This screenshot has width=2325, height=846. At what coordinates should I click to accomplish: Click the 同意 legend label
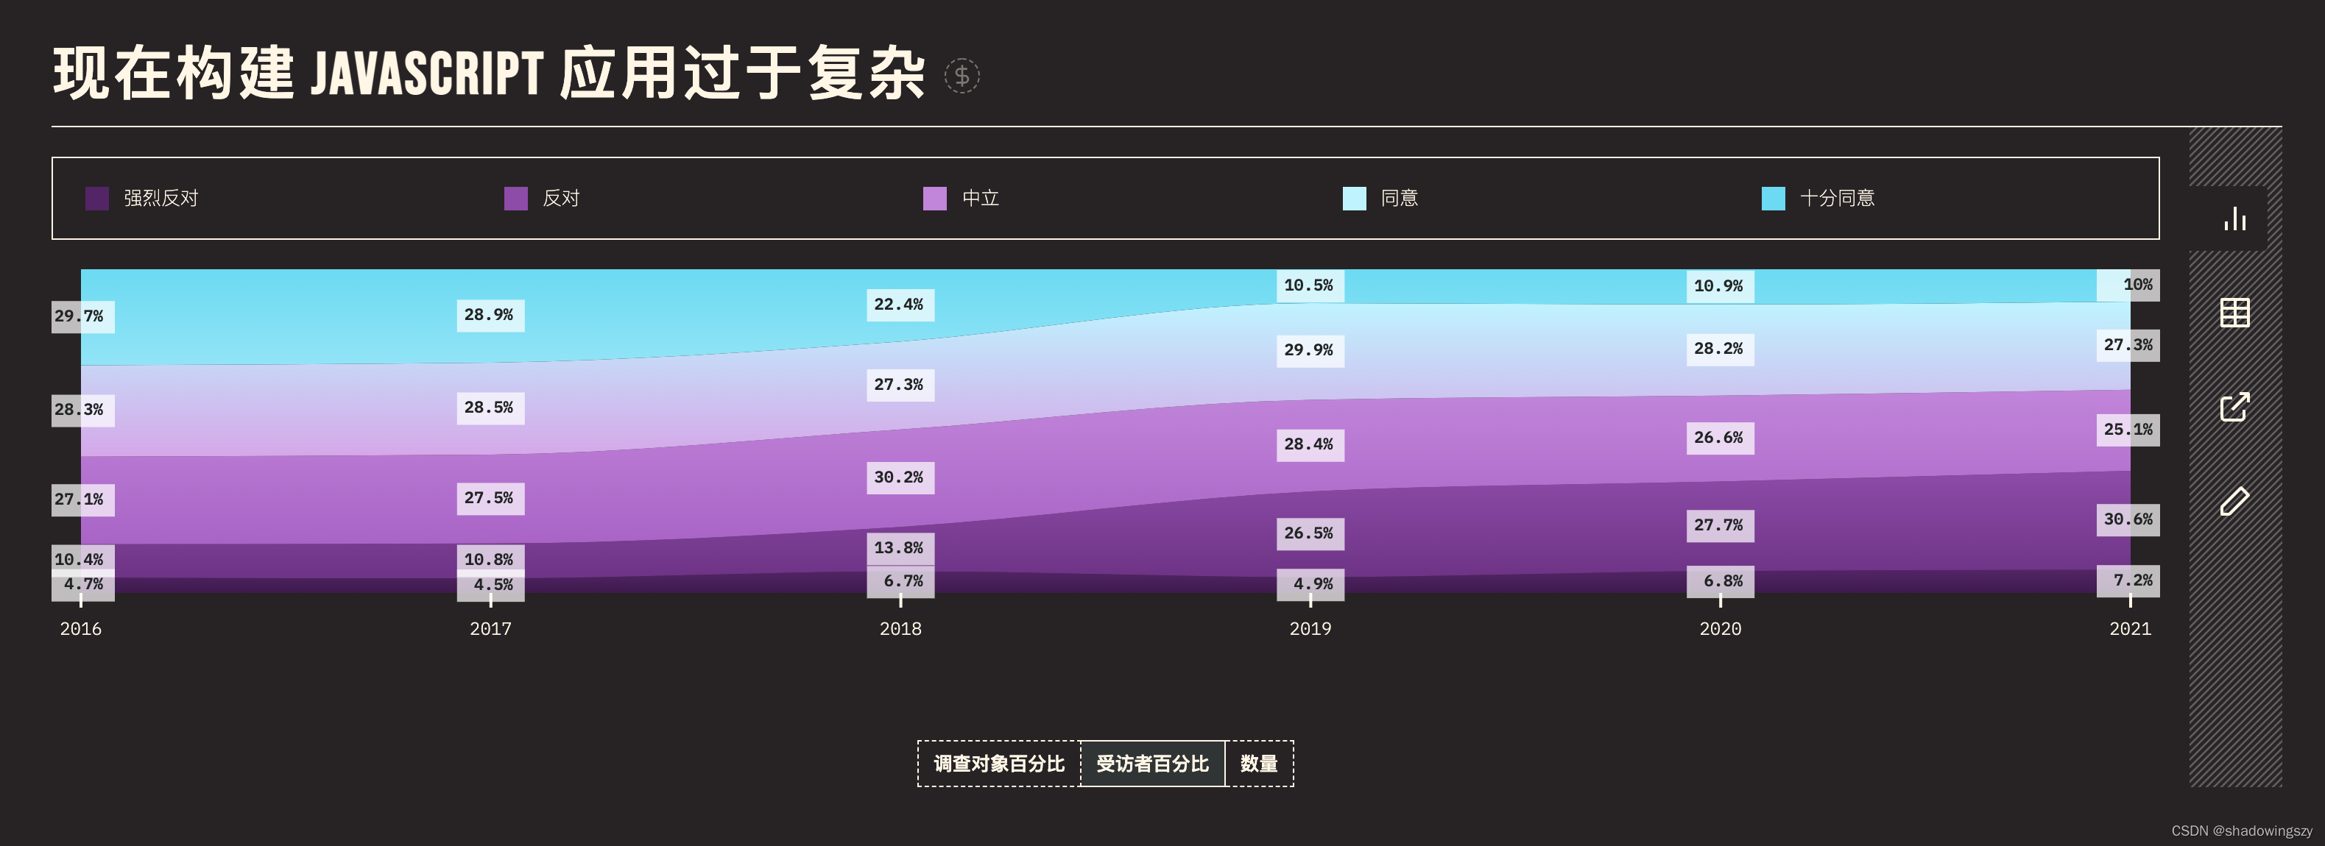tap(1399, 199)
